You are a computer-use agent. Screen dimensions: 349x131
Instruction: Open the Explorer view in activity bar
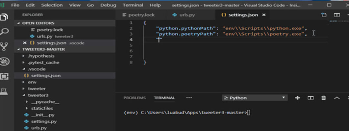click(4, 17)
